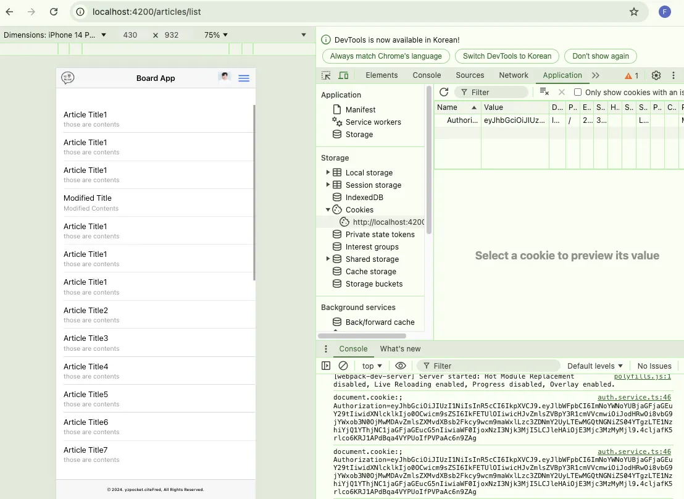Image resolution: width=684 pixels, height=499 pixels.
Task: Refresh the cookies table
Action: pos(444,92)
